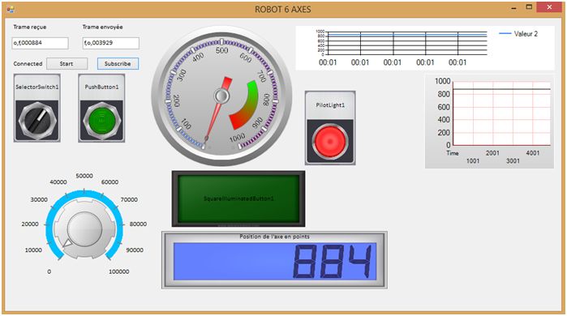Click the Subscribe button
The image size is (567, 316).
118,63
